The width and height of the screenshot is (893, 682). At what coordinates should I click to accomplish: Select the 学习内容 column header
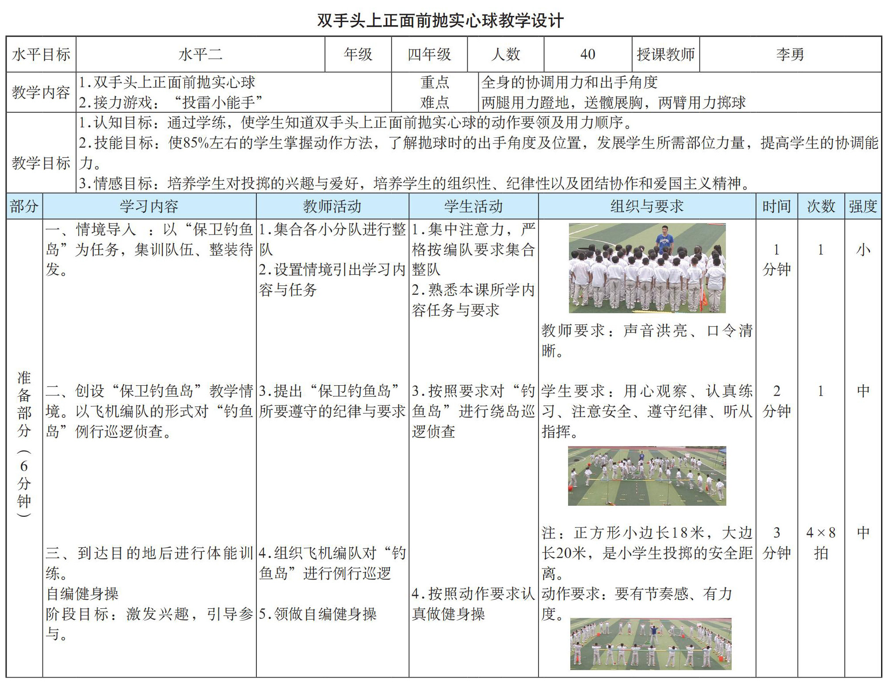pyautogui.click(x=149, y=206)
